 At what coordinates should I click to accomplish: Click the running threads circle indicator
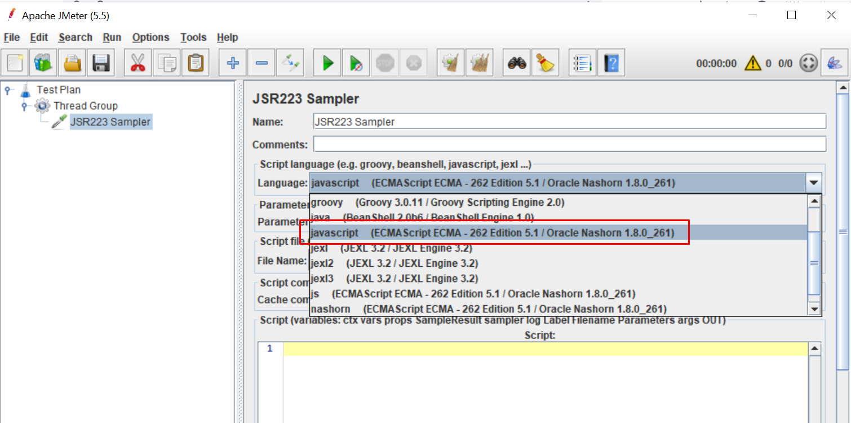point(808,63)
